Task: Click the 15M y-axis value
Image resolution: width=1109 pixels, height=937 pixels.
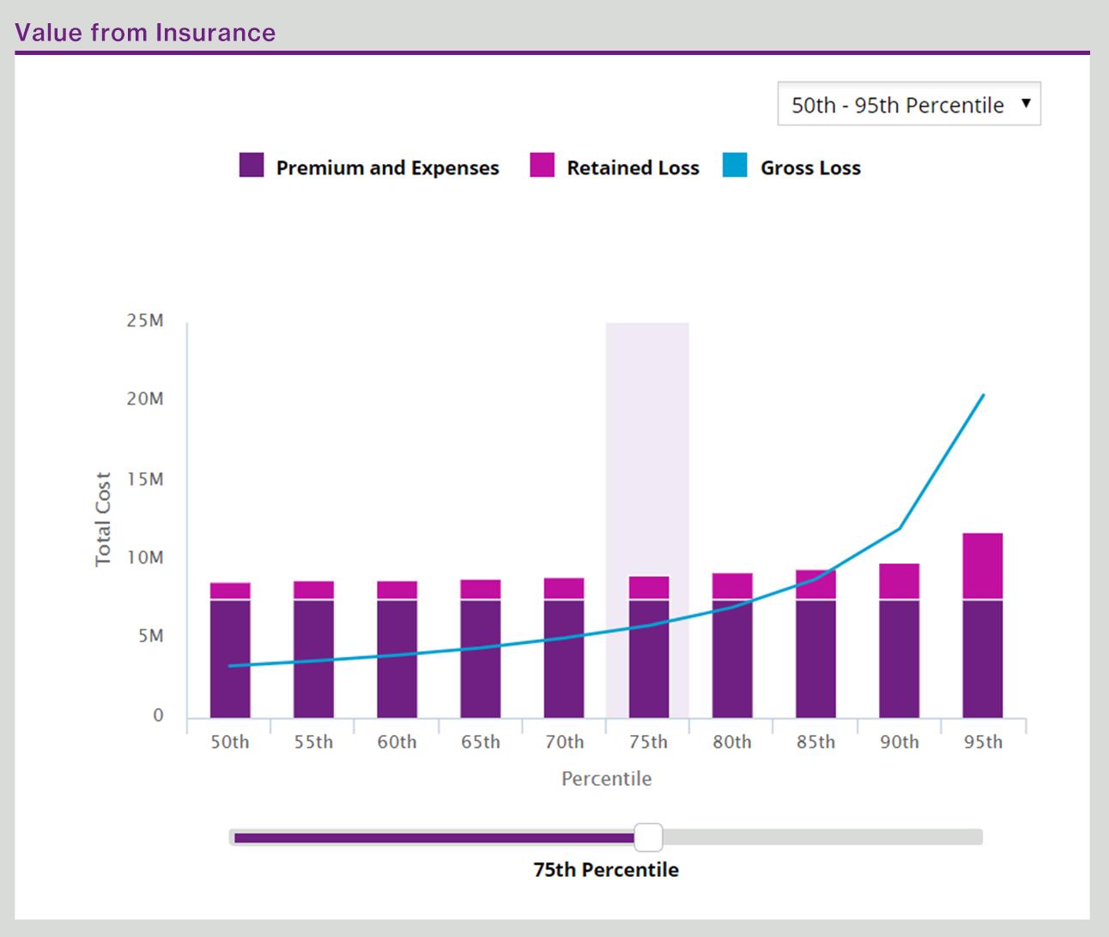Action: pyautogui.click(x=144, y=479)
